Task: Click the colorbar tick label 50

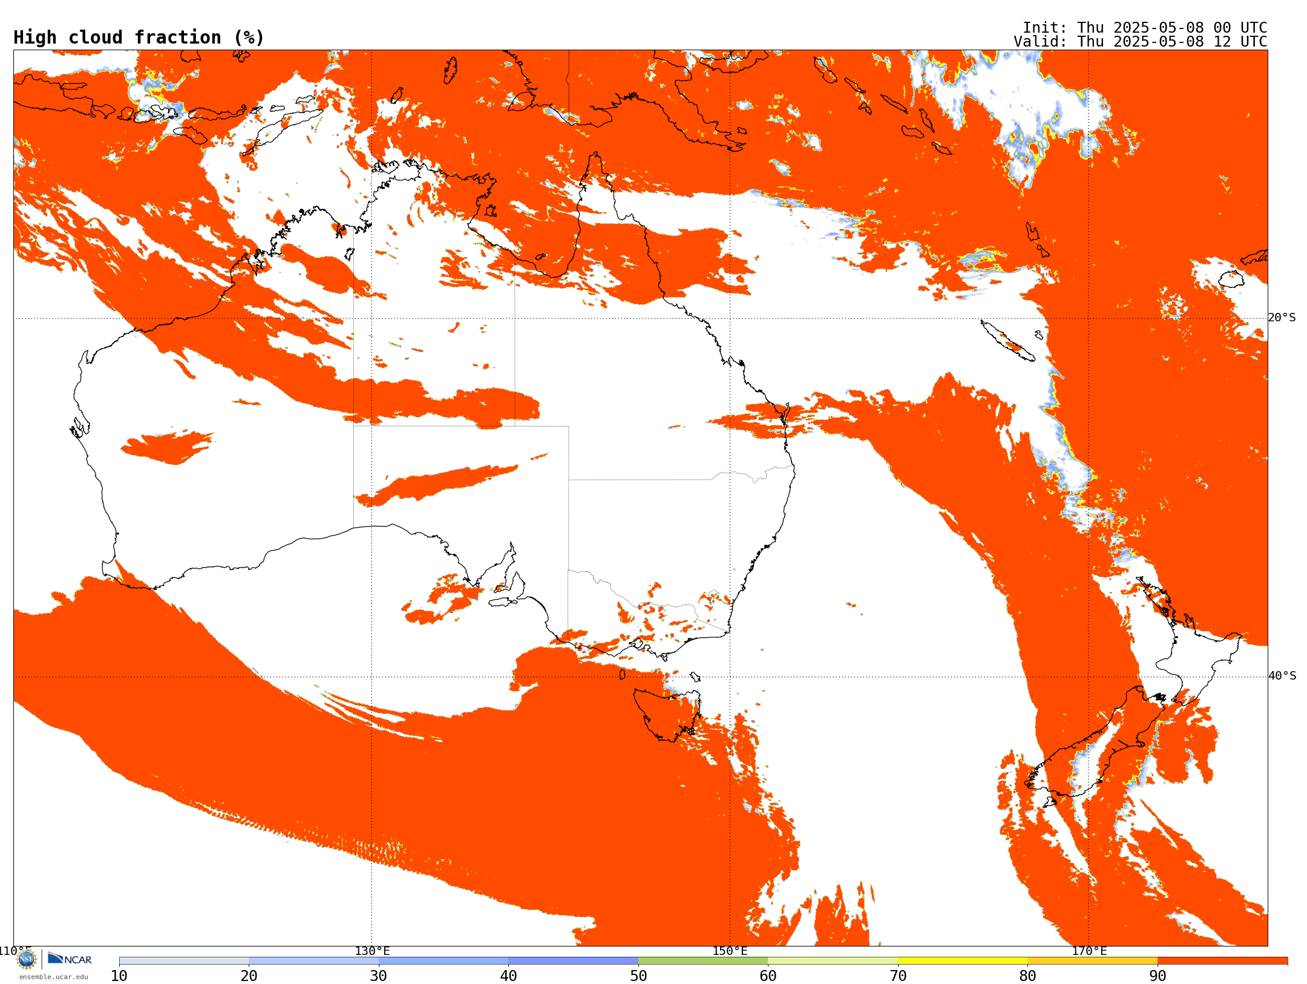Action: click(x=638, y=976)
